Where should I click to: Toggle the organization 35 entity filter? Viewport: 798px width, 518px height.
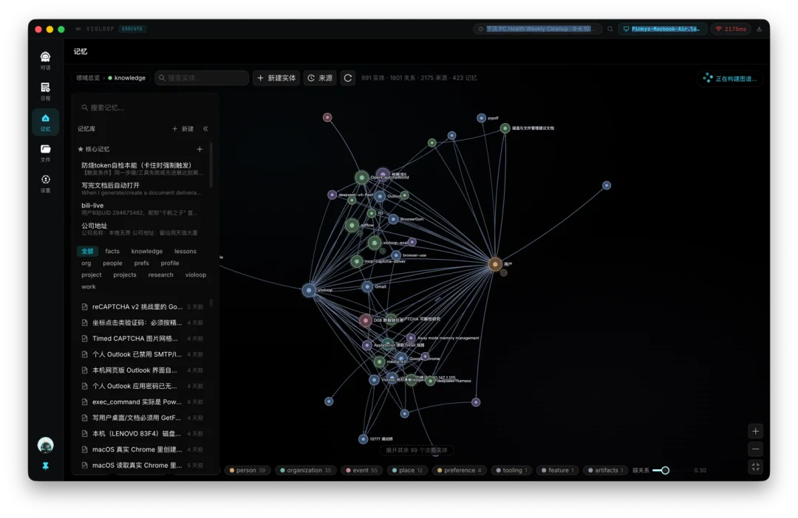(x=306, y=470)
